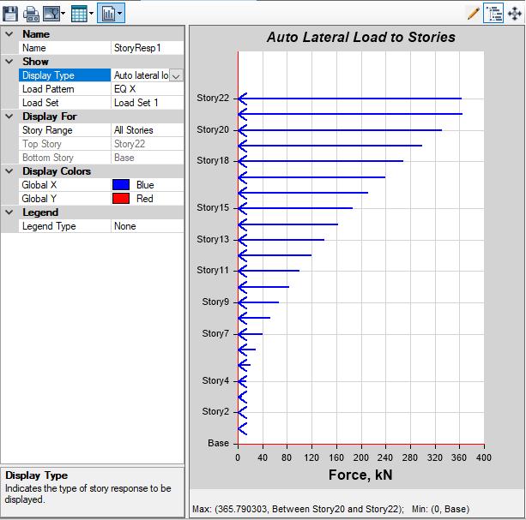Click the Story11 axis label

tap(213, 270)
